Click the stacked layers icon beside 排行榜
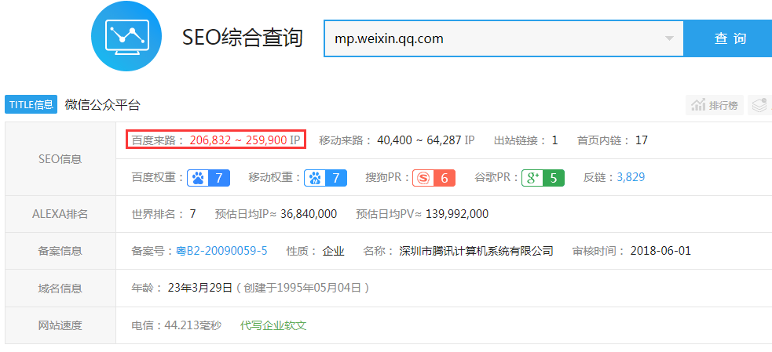Screen dimensions: 772x352 [760, 105]
